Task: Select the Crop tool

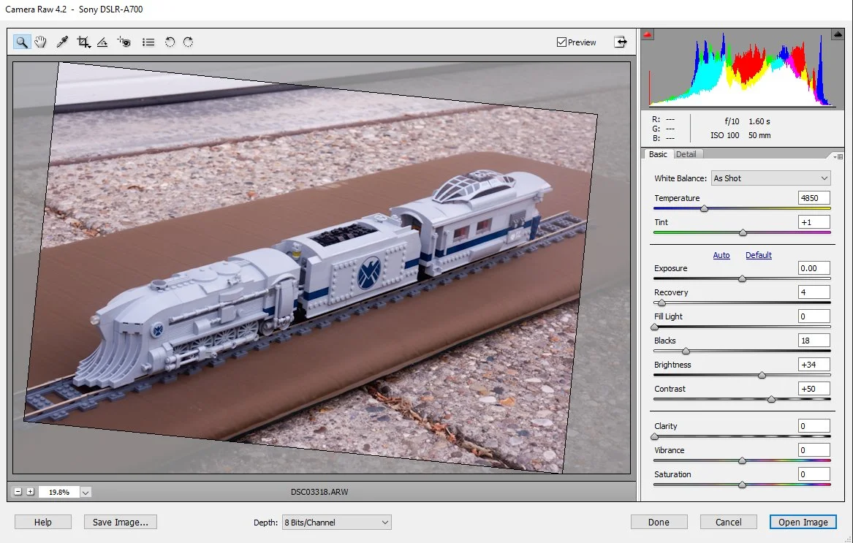Action: click(x=83, y=42)
